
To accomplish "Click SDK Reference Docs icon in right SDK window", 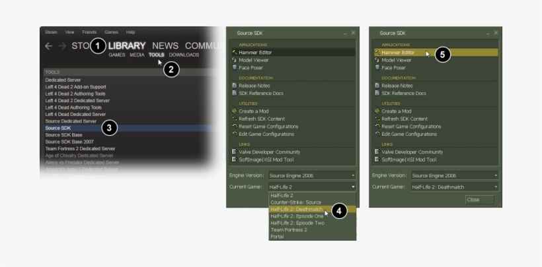I will click(x=377, y=93).
